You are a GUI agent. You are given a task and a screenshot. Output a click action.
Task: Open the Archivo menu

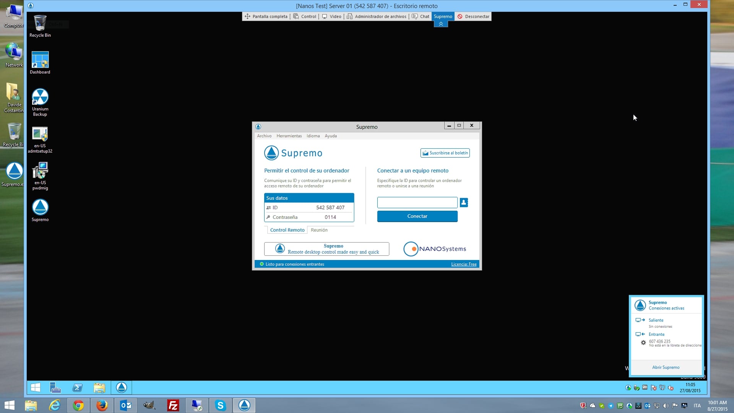[x=264, y=136]
